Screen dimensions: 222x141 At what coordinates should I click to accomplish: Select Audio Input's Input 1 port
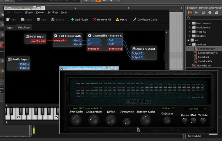[24, 64]
